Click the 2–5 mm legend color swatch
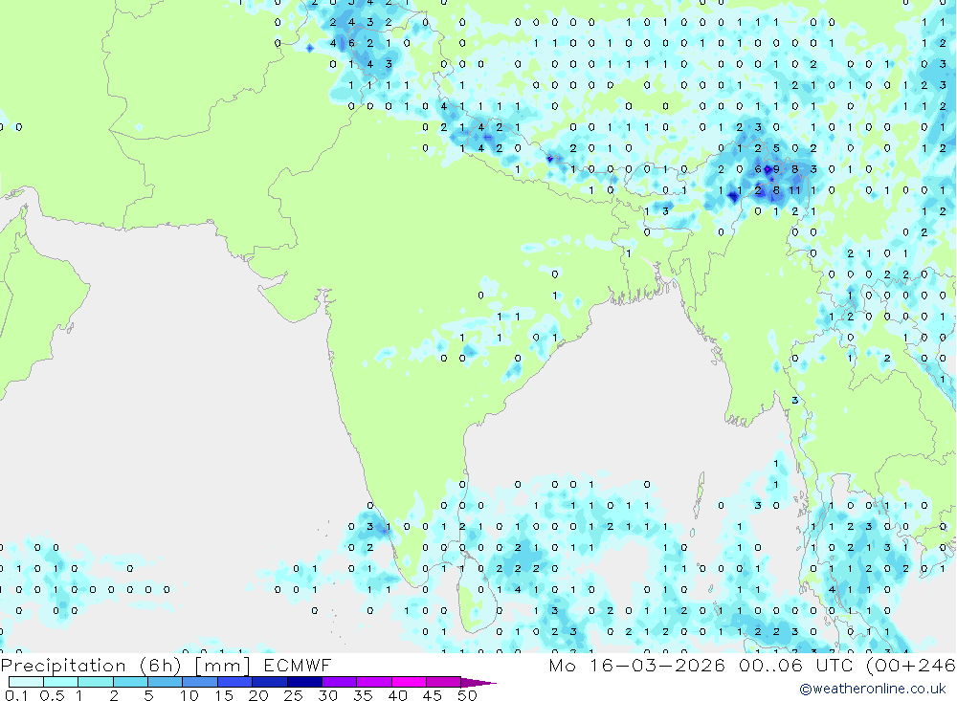Image resolution: width=957 pixels, height=701 pixels. tap(130, 682)
